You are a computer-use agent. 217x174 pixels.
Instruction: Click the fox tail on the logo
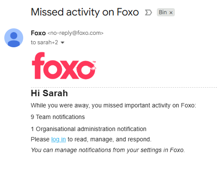pyautogui.click(x=93, y=67)
